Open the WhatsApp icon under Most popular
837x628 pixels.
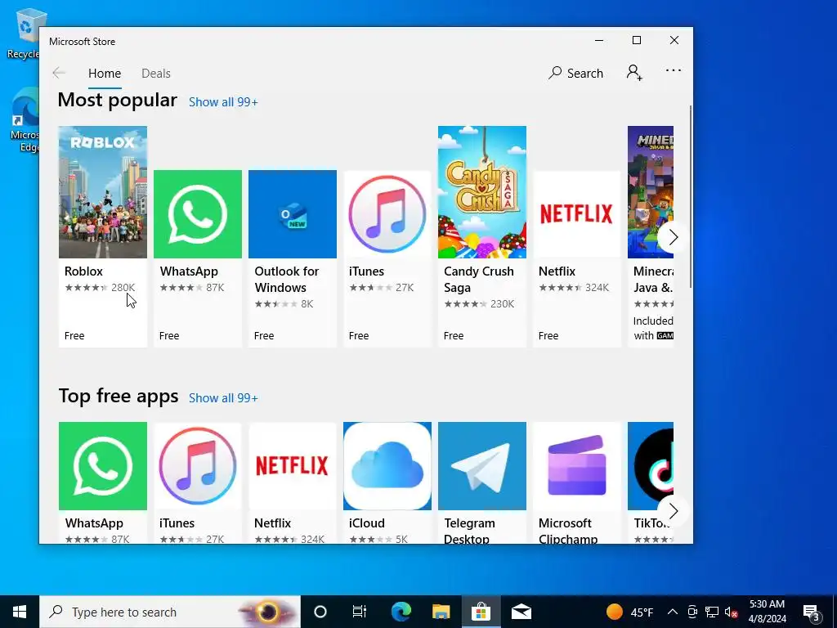click(198, 214)
